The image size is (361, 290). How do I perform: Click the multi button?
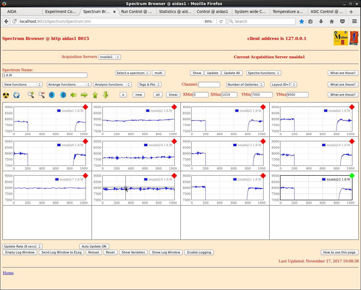tap(159, 73)
